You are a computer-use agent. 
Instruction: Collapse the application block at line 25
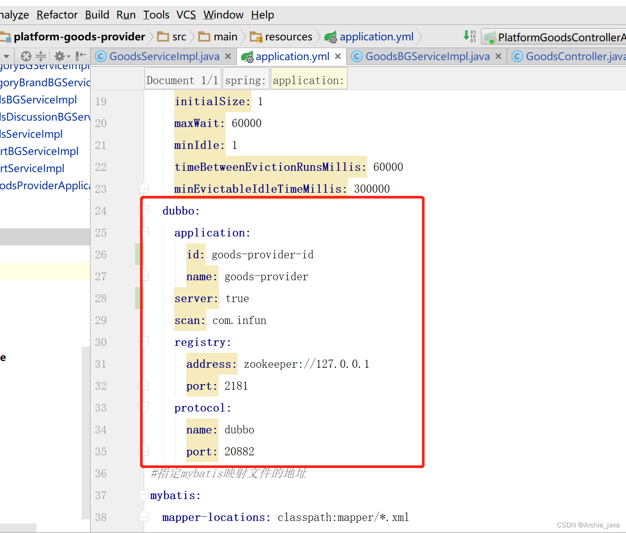coord(144,232)
